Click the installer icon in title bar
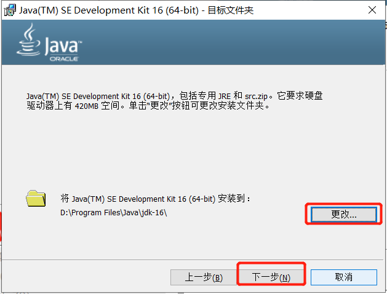Screen dimensions: 387x294 click(x=10, y=10)
